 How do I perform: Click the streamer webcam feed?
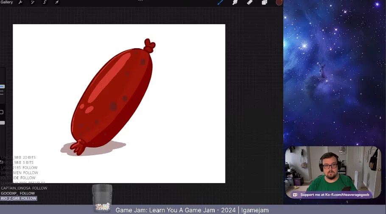coord(332,169)
